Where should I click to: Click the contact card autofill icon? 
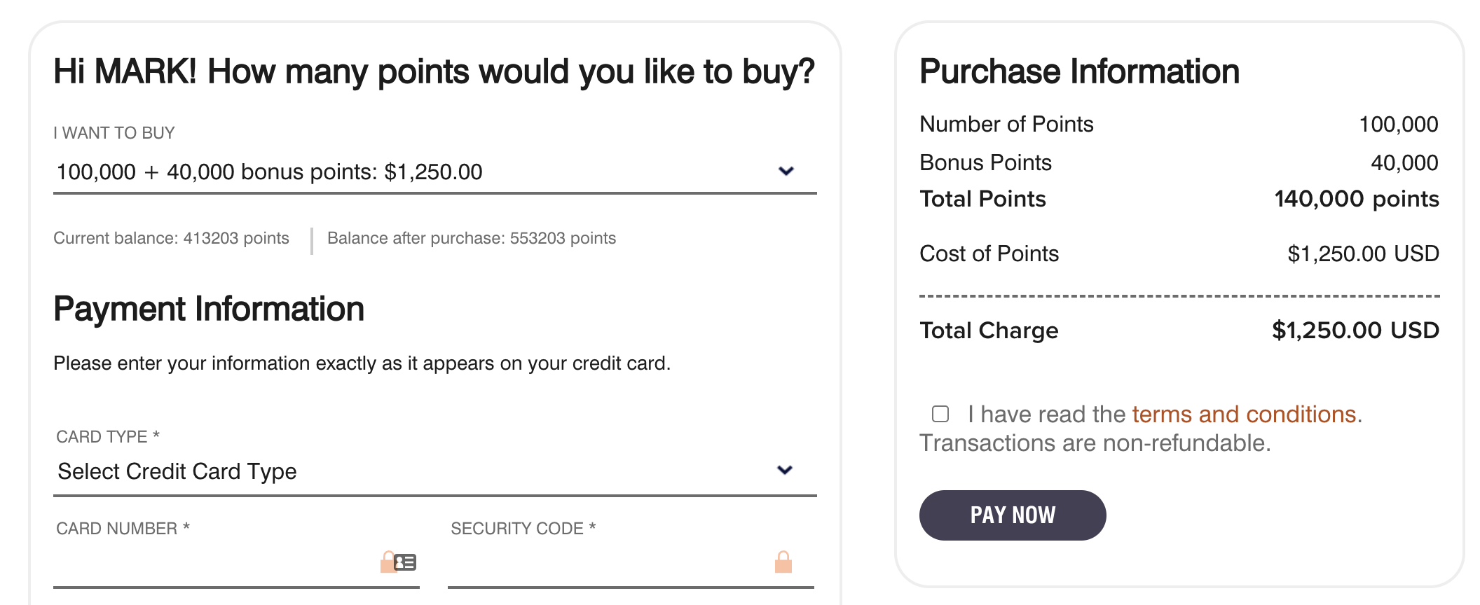coord(406,562)
